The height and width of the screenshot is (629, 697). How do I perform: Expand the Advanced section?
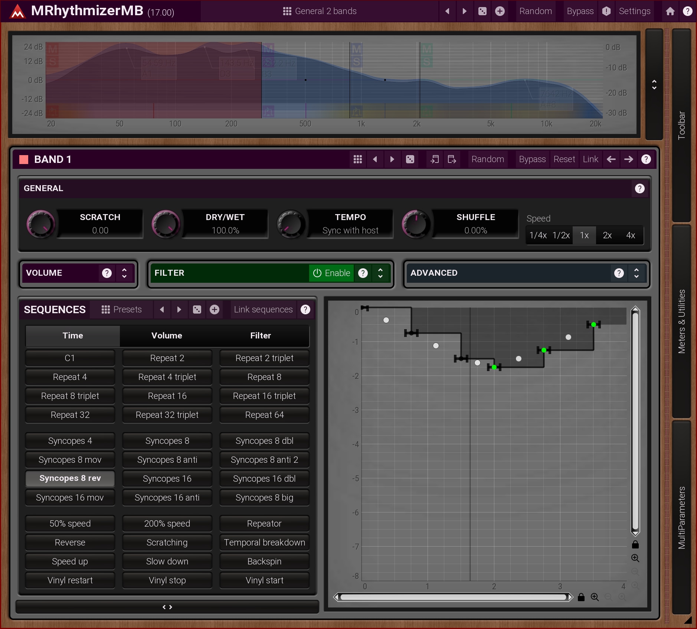[637, 273]
